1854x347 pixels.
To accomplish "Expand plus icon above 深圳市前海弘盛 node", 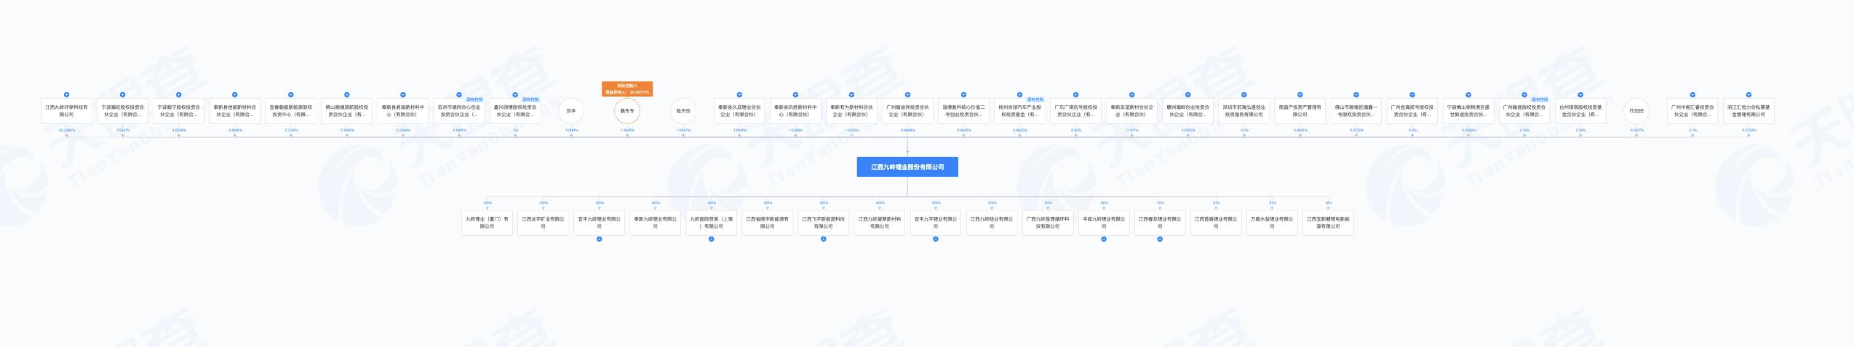I will click(1244, 94).
